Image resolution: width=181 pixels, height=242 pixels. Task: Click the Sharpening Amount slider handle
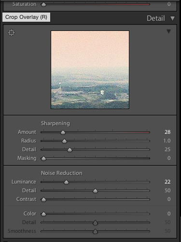pos(63,132)
